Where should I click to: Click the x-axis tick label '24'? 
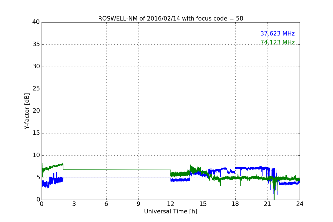[x=300, y=204]
